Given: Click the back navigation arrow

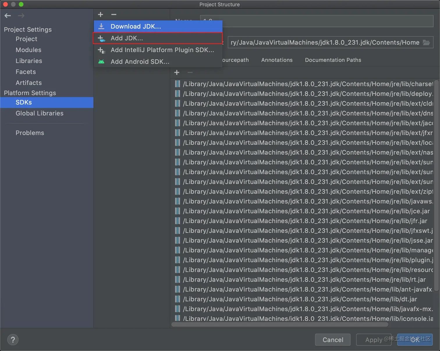Looking at the screenshot, I should tap(8, 16).
